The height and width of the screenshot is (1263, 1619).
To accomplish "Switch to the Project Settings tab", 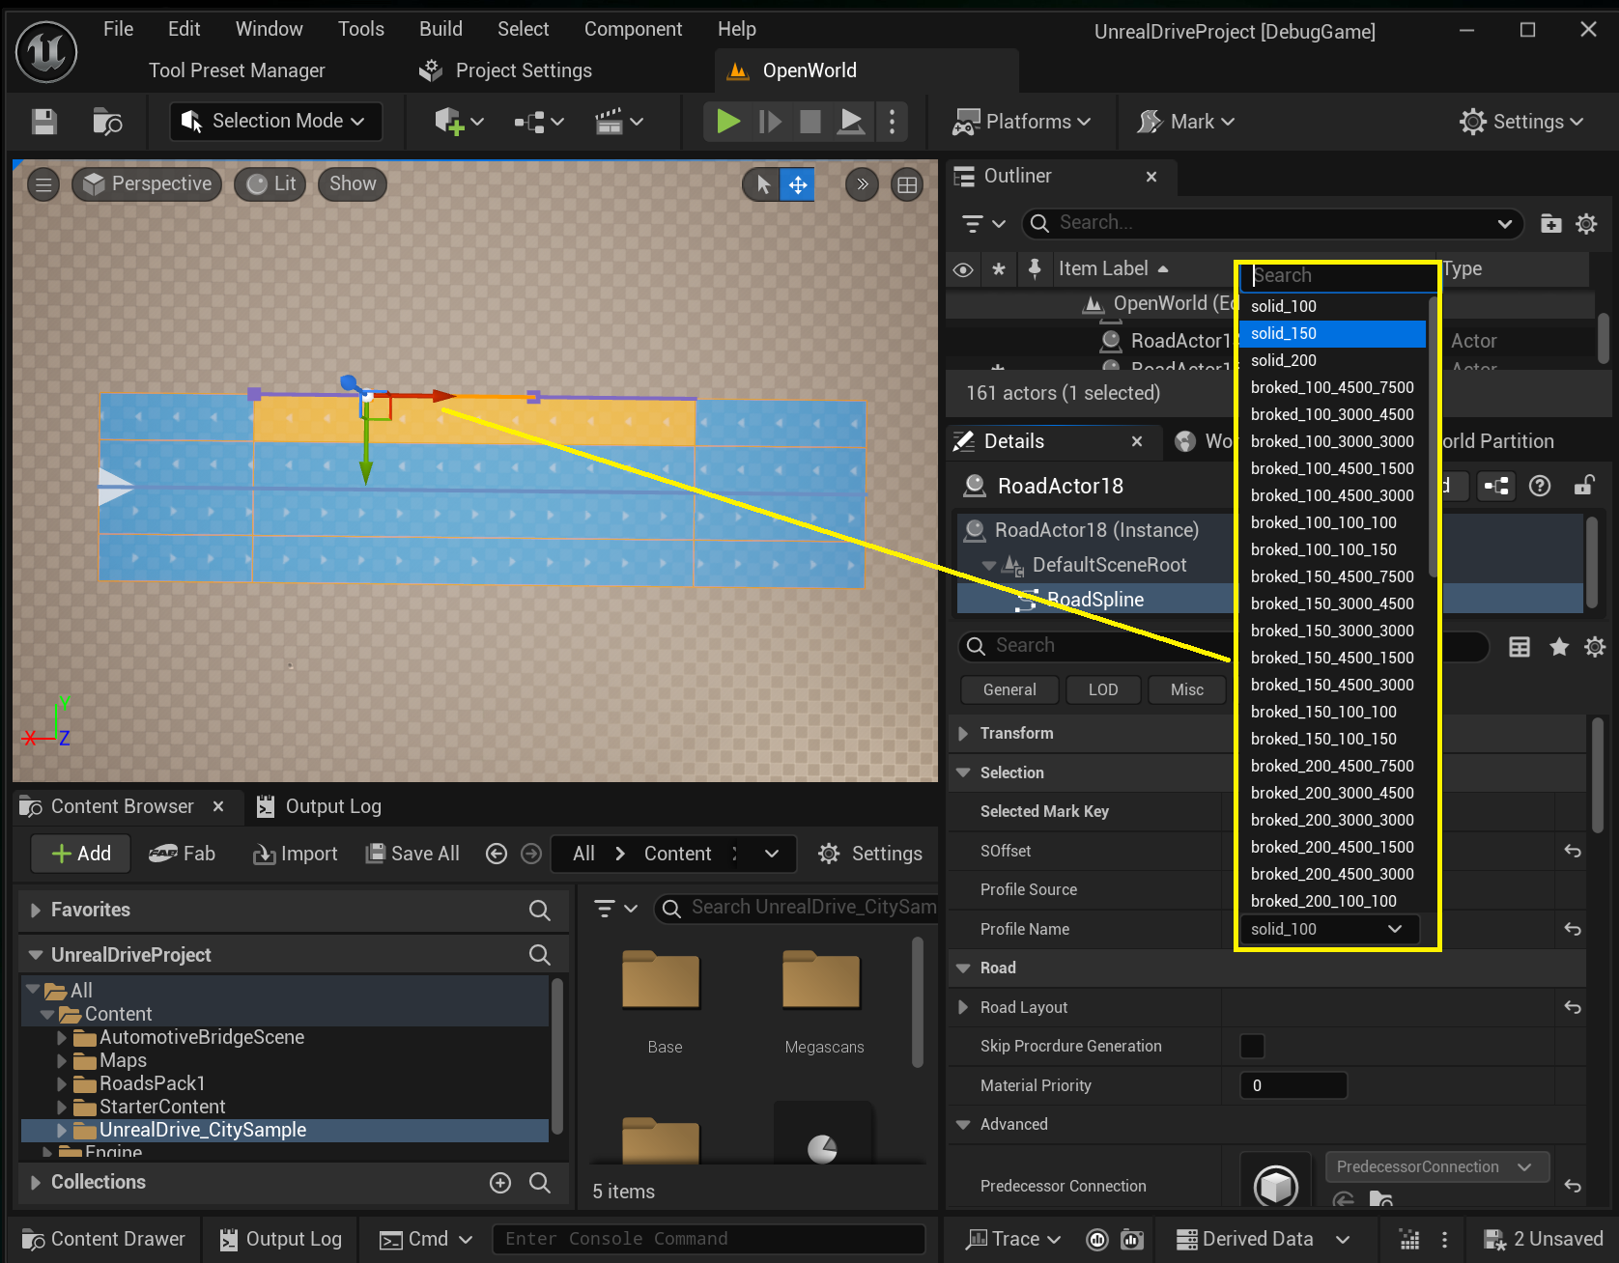I will 506,70.
